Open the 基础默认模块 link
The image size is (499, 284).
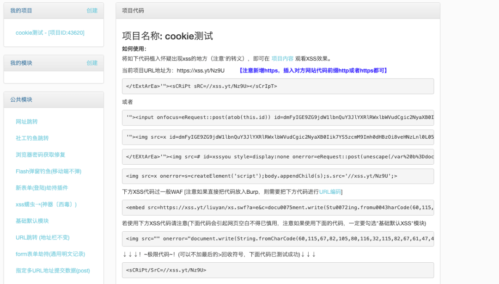point(32,221)
